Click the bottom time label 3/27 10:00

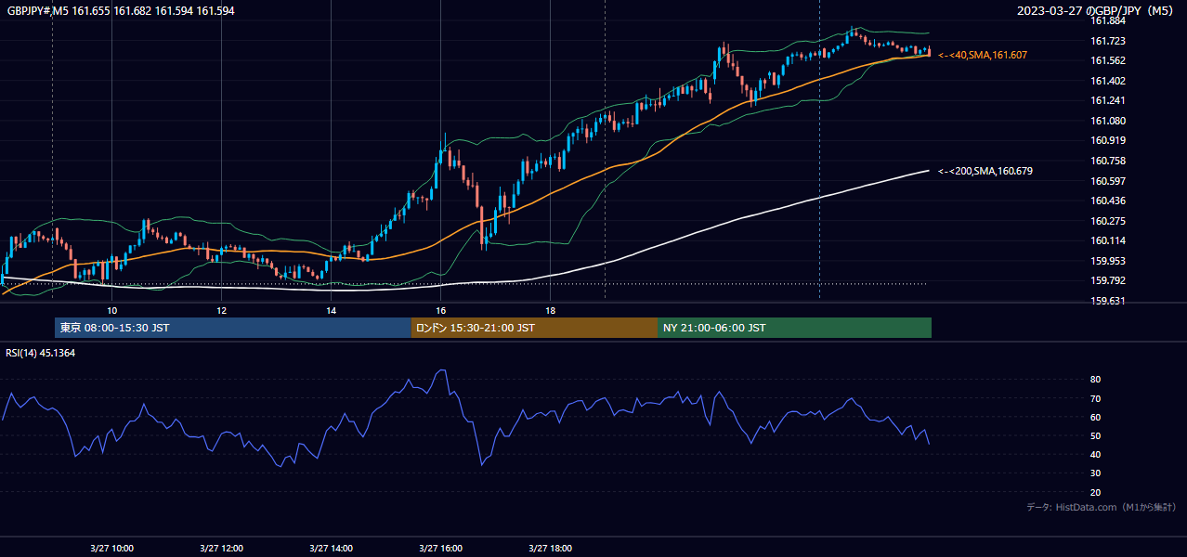(x=111, y=549)
